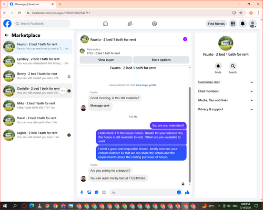Open the $725 Marketplace listing link
This screenshot has width=263, height=210.
[x=104, y=53]
